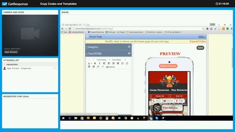This screenshot has width=235, height=132.
Task: Open the Tutorial Video link
Action: click(x=198, y=41)
